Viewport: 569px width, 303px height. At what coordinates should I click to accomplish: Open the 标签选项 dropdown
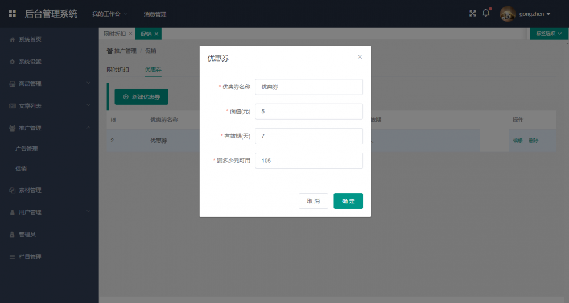coord(549,34)
